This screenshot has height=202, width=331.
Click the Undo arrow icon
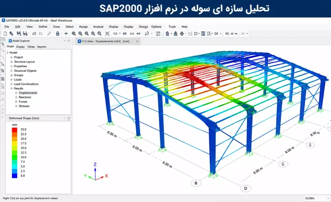[34, 34]
